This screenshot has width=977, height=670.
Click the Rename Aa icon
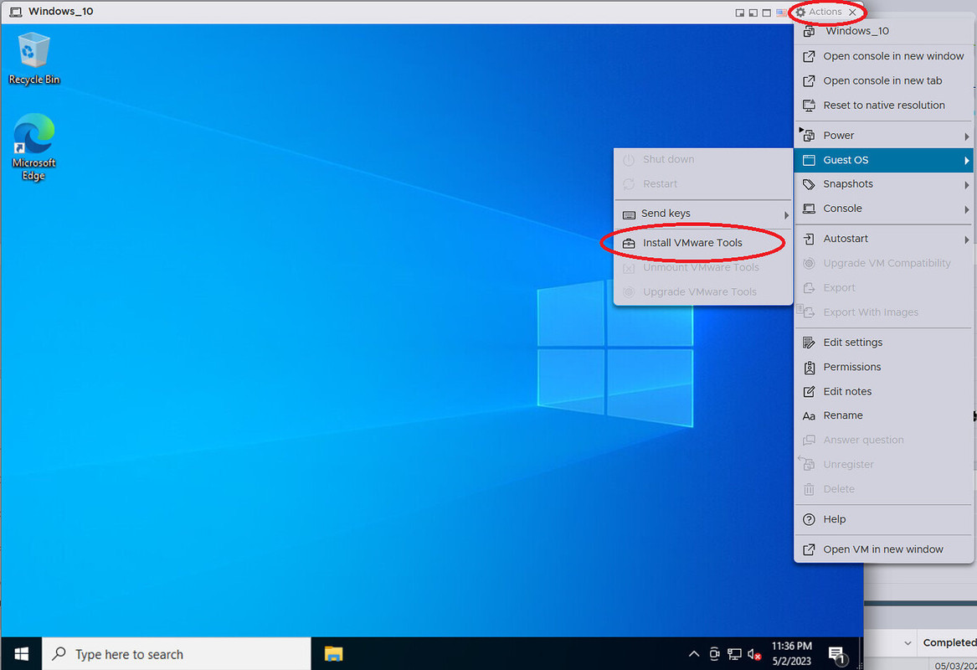(809, 416)
